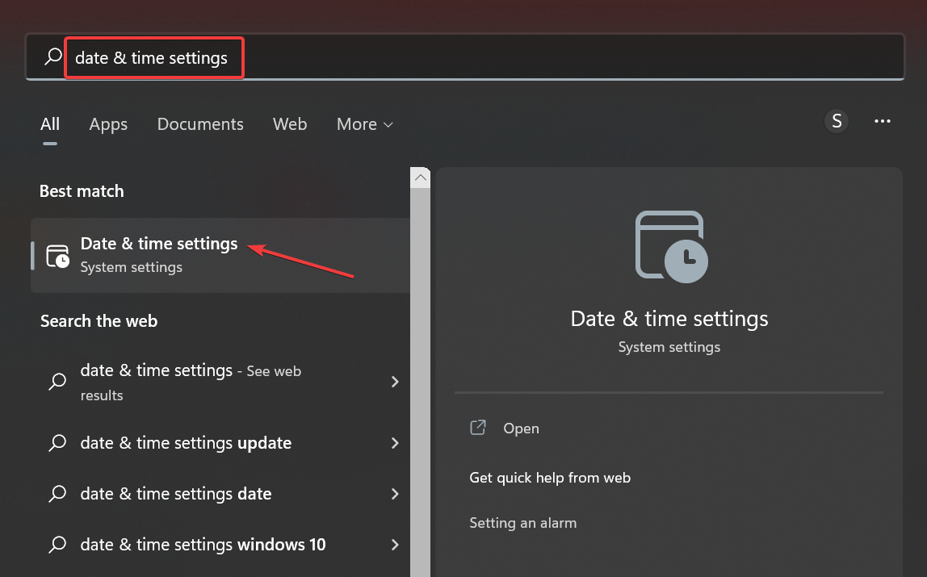The height and width of the screenshot is (577, 927).
Task: Click large calendar clock icon in preview pane
Action: point(671,246)
